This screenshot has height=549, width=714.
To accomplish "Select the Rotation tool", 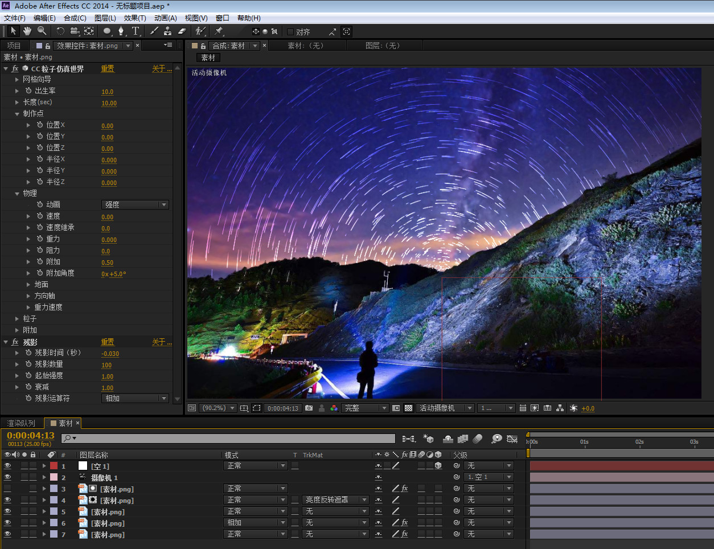I will click(60, 31).
